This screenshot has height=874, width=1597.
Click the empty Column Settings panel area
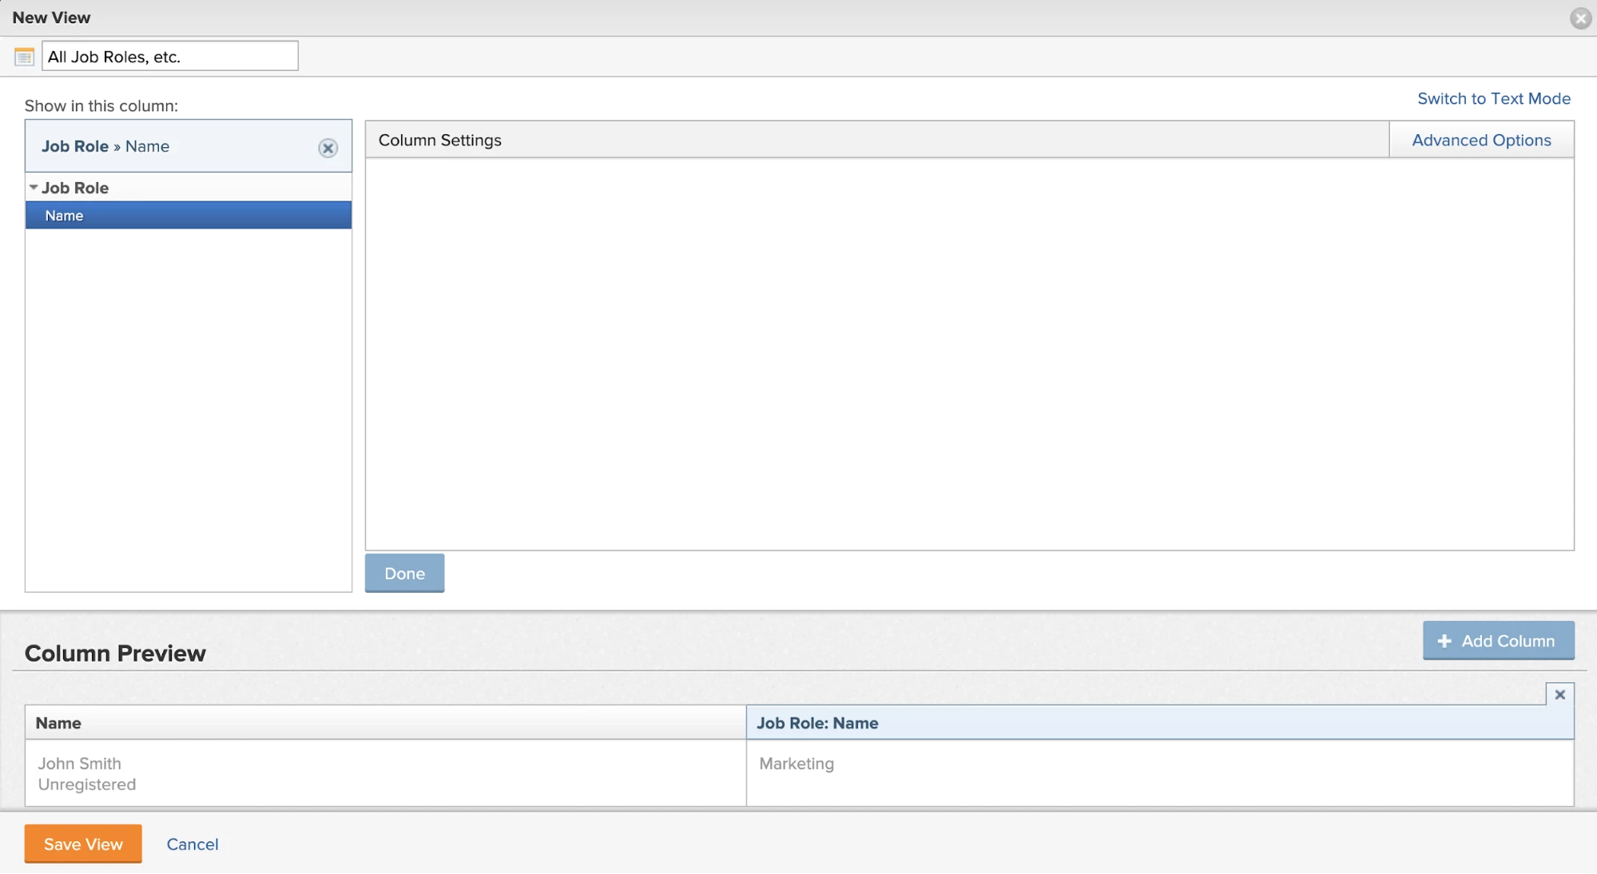pyautogui.click(x=968, y=353)
